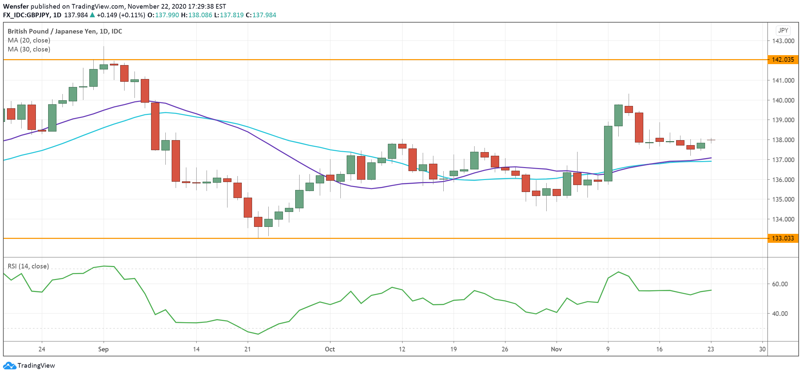This screenshot has height=375, width=802.
Task: Click the TradingView text link at bottom
Action: point(36,366)
